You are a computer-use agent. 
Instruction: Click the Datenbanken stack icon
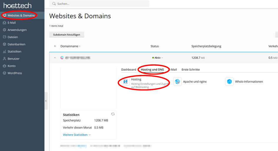(x=4, y=44)
